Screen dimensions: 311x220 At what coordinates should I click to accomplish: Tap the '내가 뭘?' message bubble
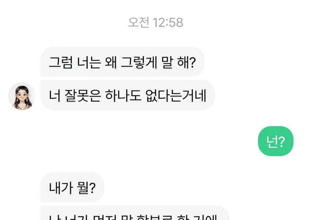pyautogui.click(x=72, y=187)
